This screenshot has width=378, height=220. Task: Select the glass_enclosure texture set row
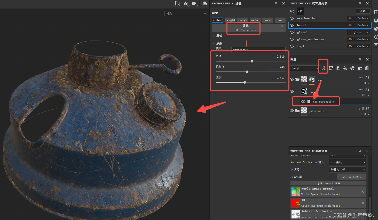tap(330, 39)
